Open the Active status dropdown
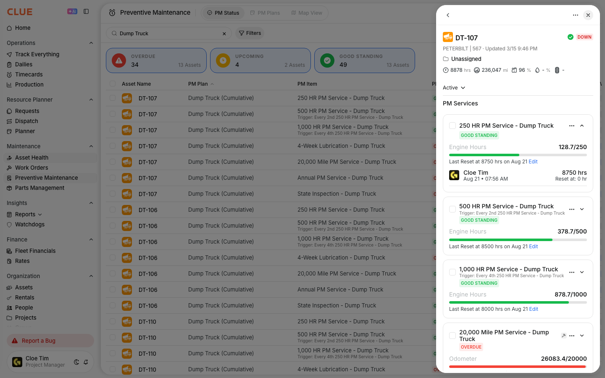Image resolution: width=605 pixels, height=378 pixels. pyautogui.click(x=454, y=88)
